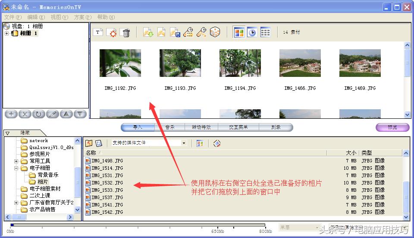This screenshot has height=238, width=414.
Task: Open the 编辑 menu
Action: tap(36, 17)
